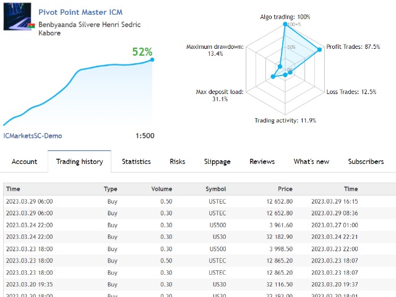
Task: Click the Profit Trades: 87.5% label
Action: pyautogui.click(x=353, y=47)
